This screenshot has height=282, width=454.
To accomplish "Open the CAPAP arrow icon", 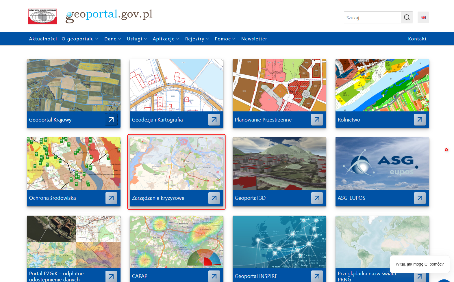I will [x=214, y=276].
